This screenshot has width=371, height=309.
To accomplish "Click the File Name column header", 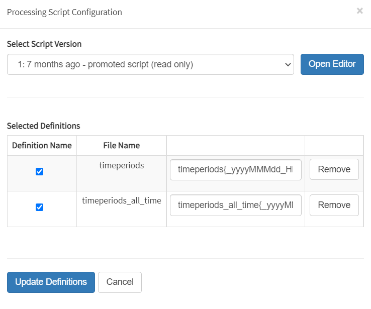I will [121, 145].
